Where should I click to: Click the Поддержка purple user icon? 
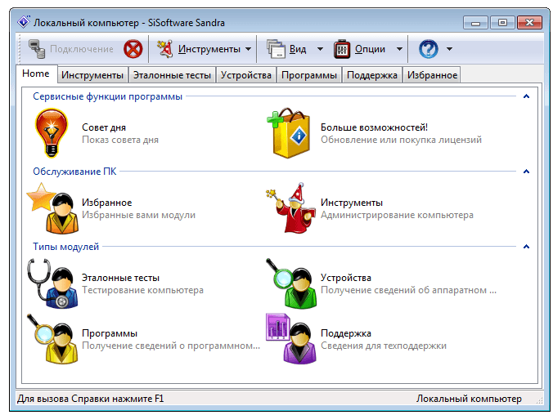(x=291, y=338)
